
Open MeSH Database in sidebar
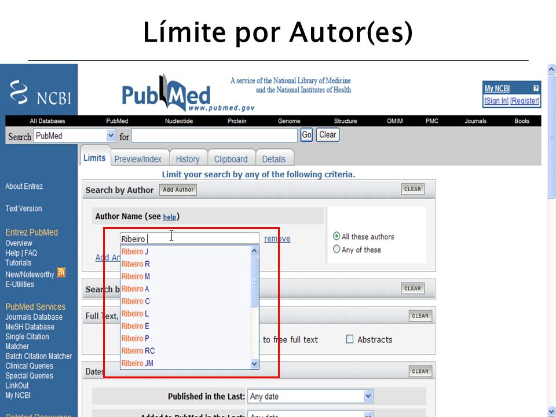30,327
